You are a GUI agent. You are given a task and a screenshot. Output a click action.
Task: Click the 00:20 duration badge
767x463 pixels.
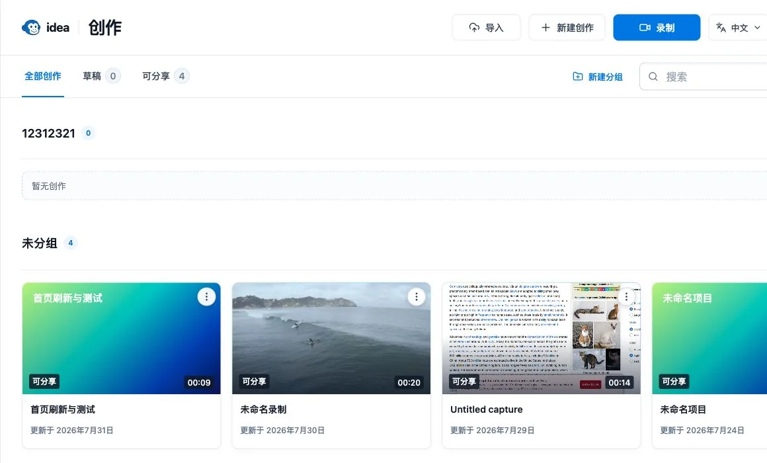point(409,382)
